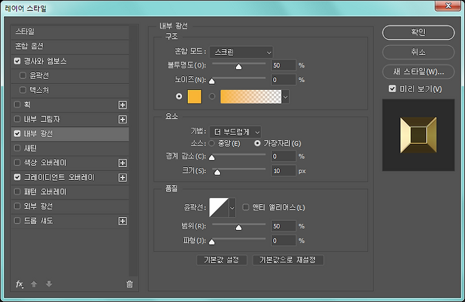The image size is (465, 302).
Task: Toggle the 미리 보기 preview checkbox
Action: tap(393, 88)
